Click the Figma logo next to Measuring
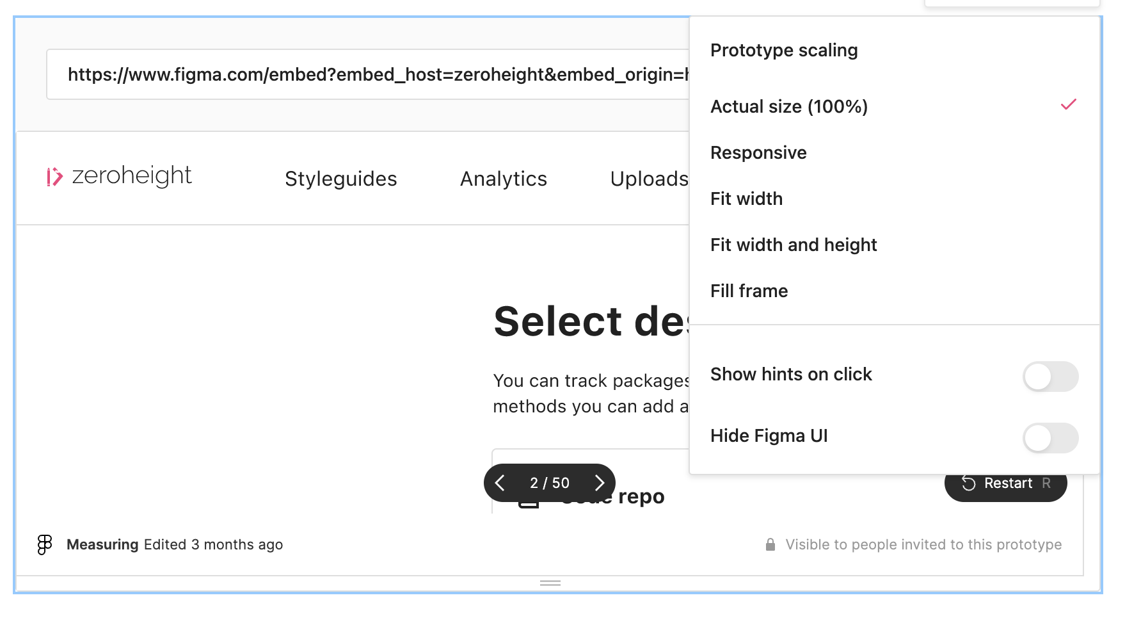The width and height of the screenshot is (1125, 625). [x=44, y=544]
